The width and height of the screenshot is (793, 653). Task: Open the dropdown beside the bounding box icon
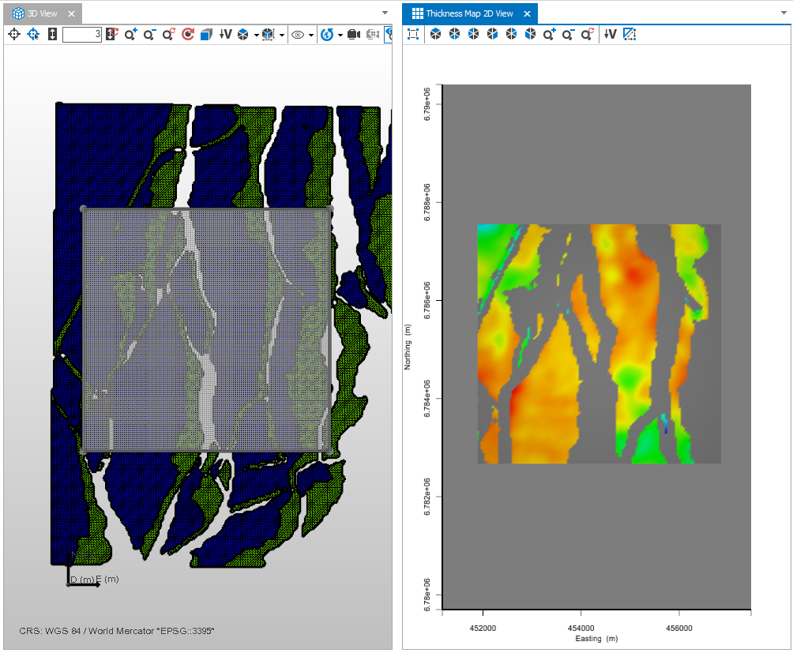click(282, 35)
